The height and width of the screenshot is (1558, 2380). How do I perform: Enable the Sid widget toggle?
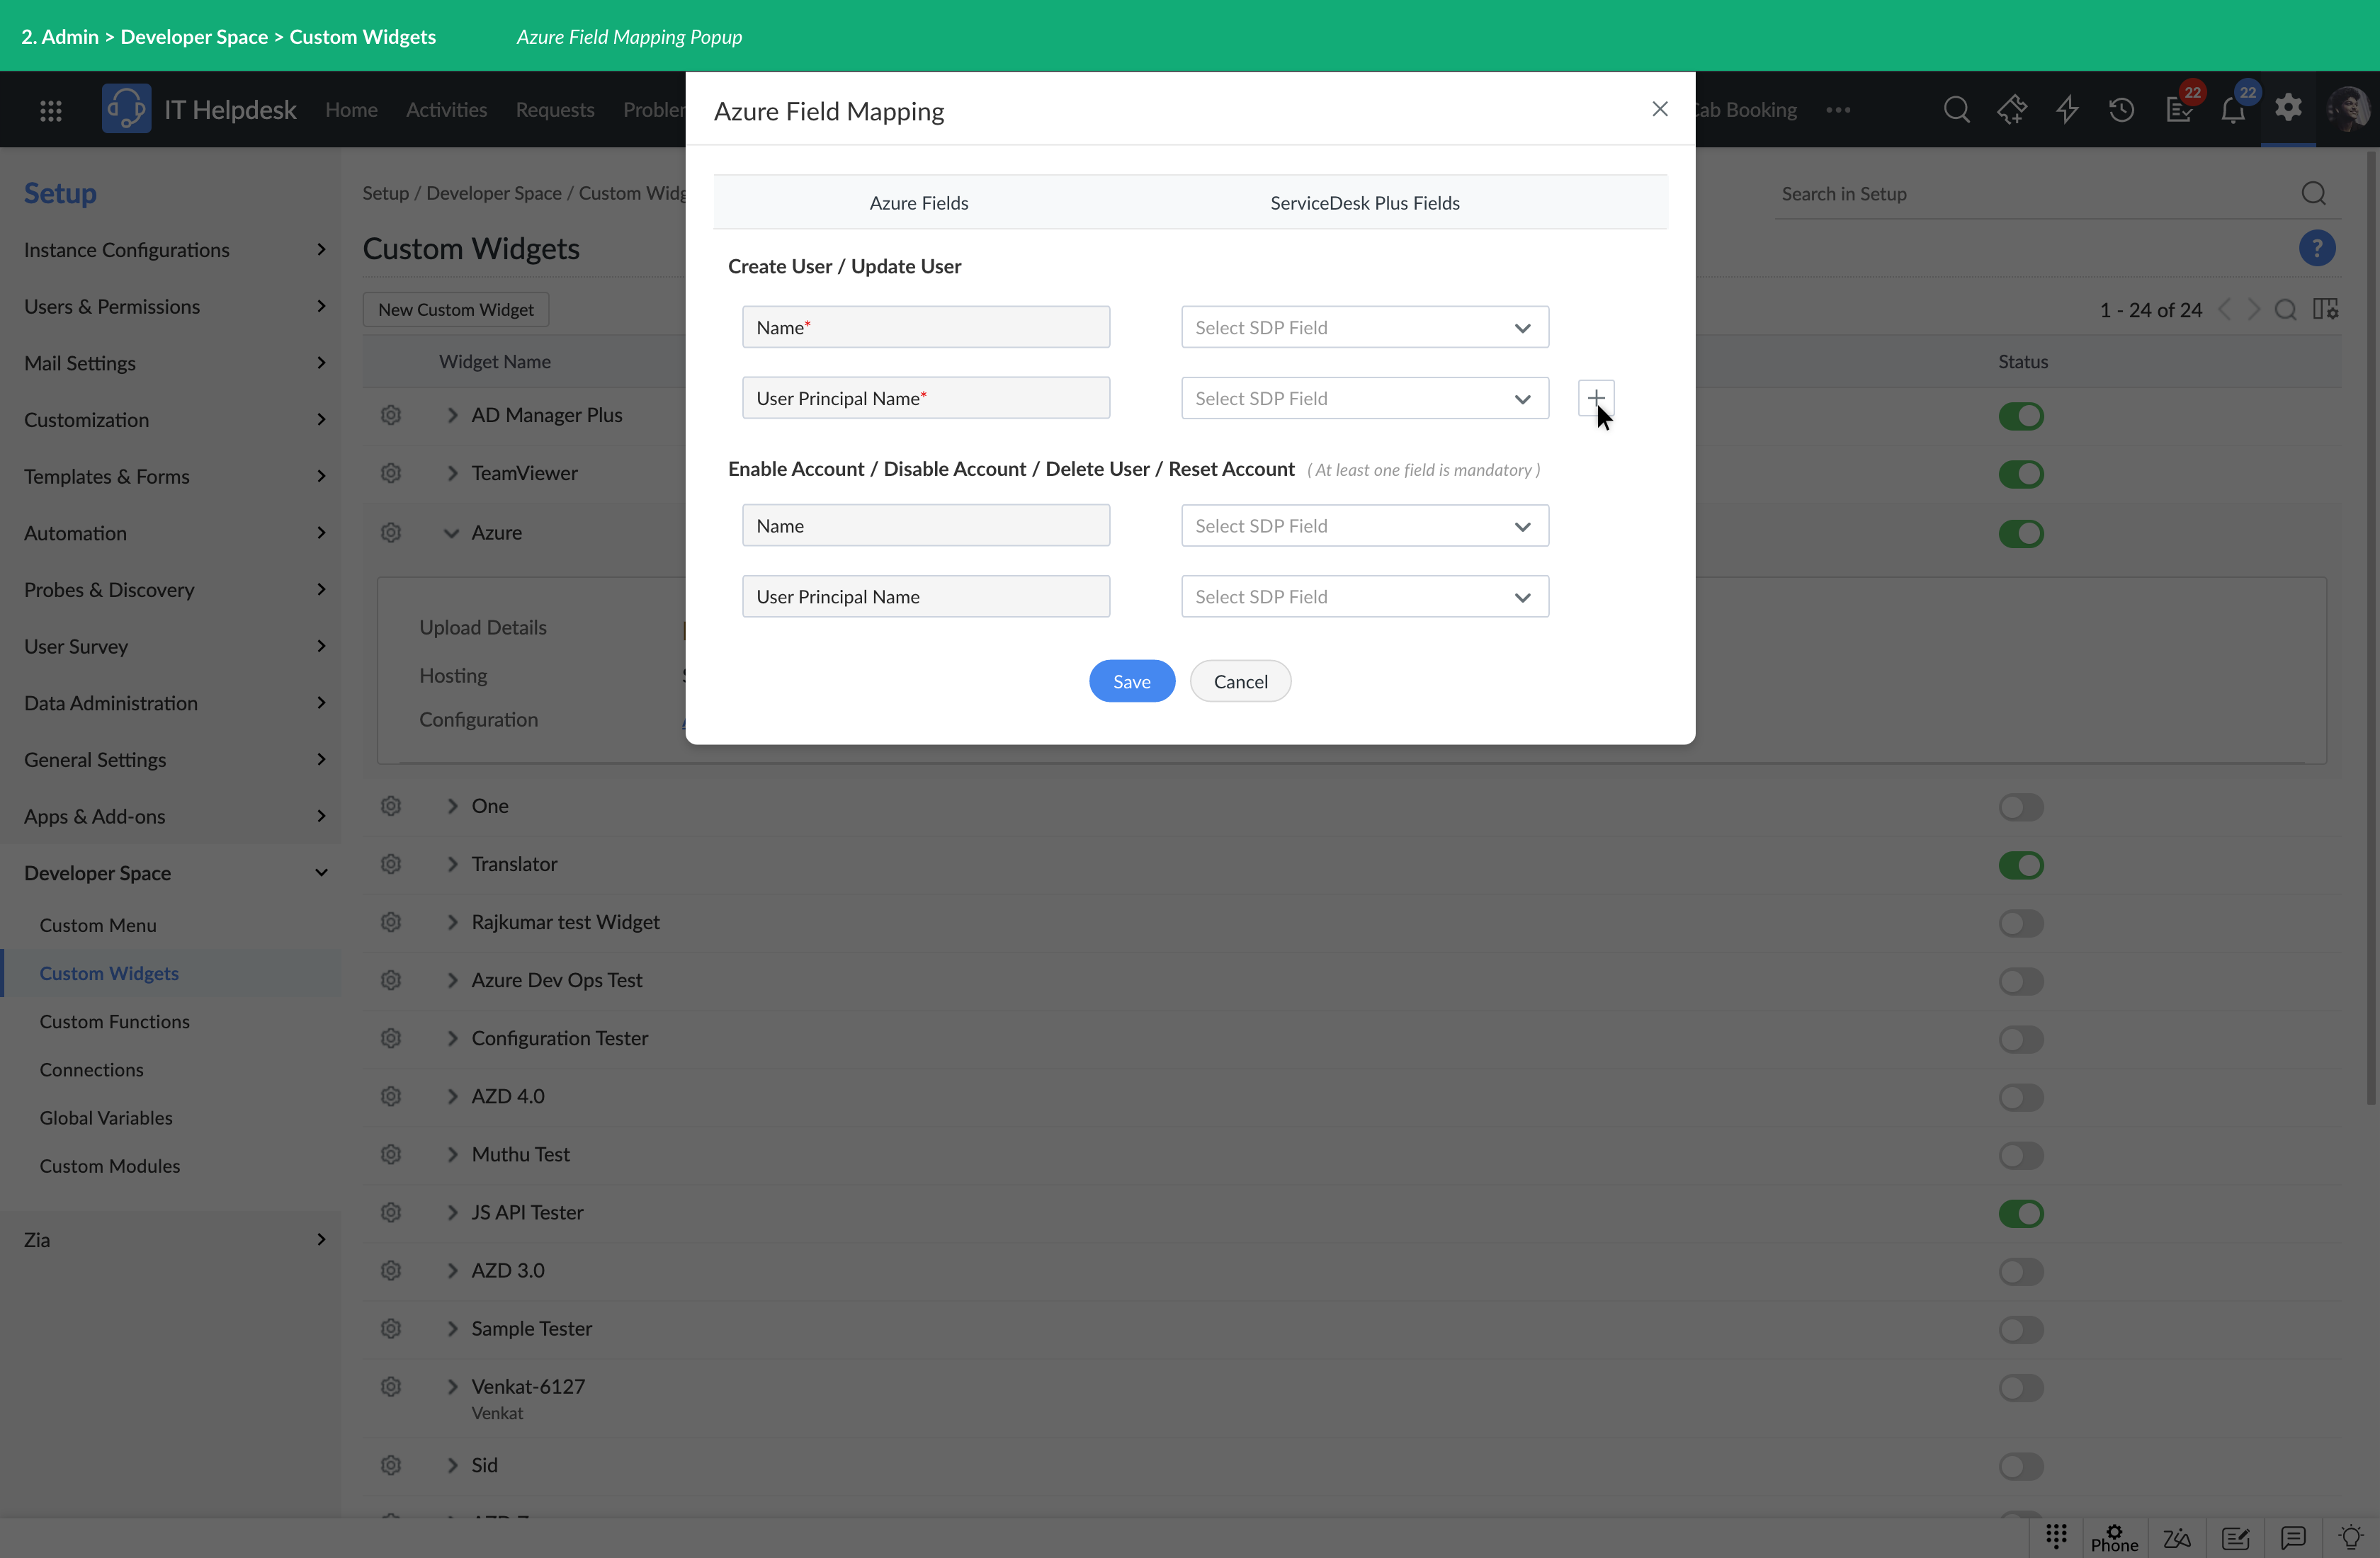coord(2021,1466)
